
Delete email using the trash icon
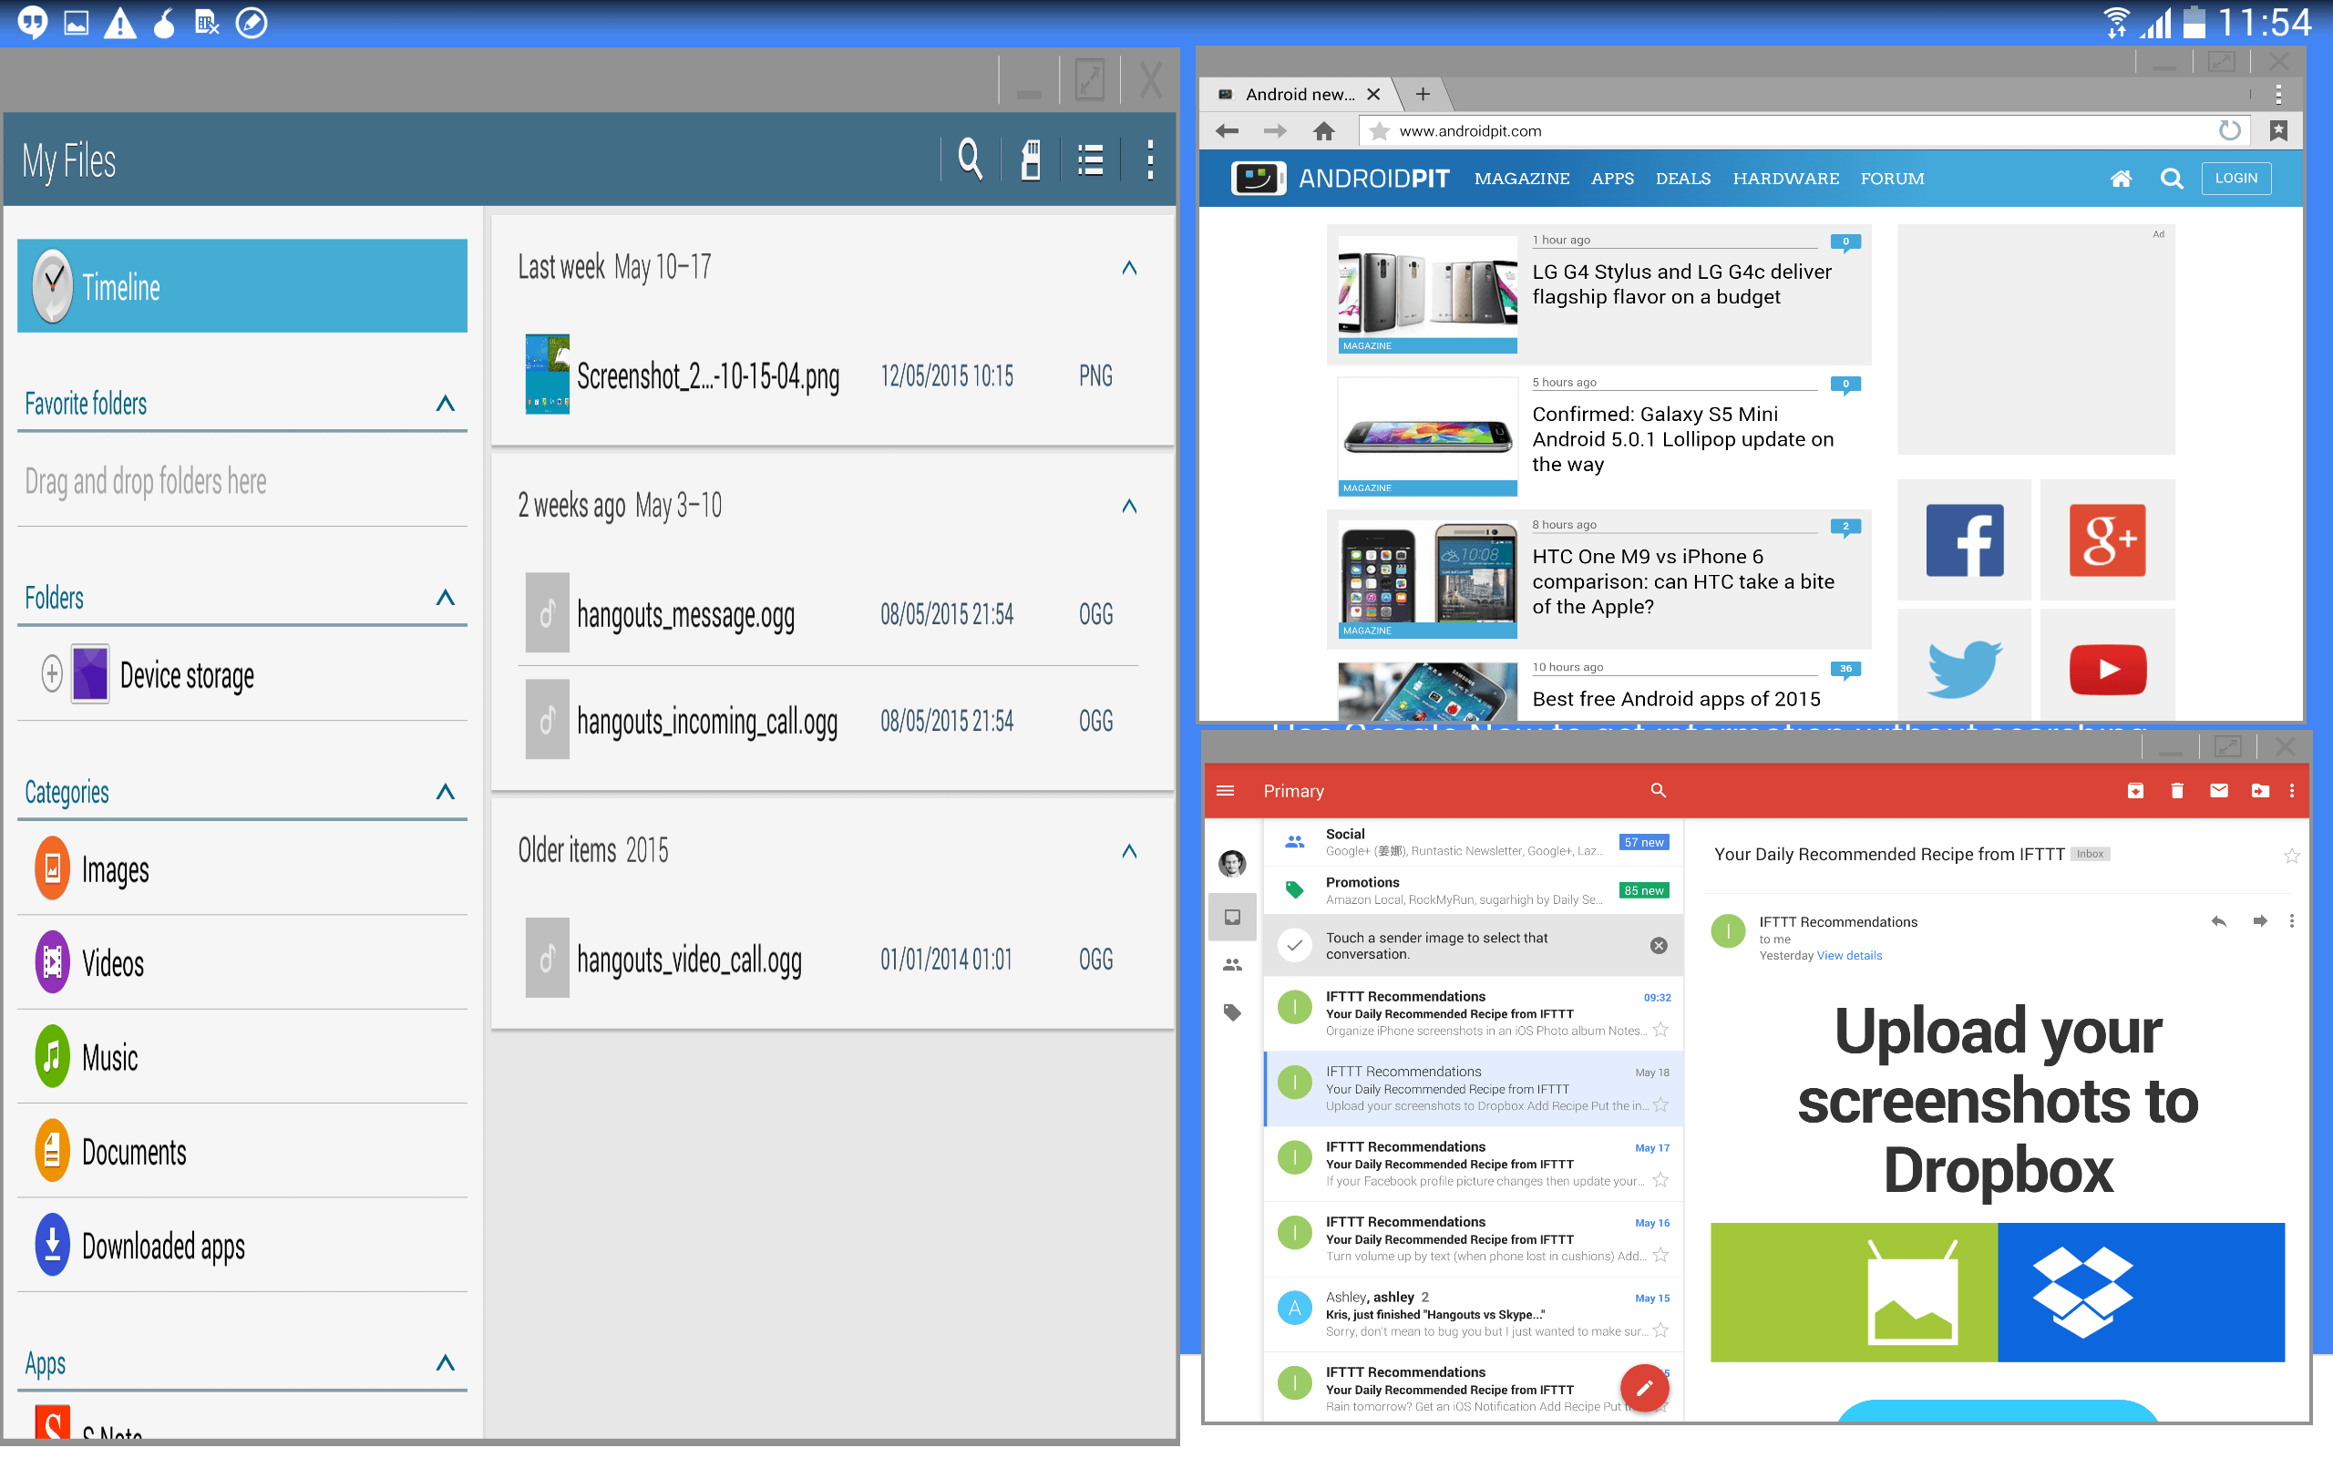click(x=2176, y=790)
